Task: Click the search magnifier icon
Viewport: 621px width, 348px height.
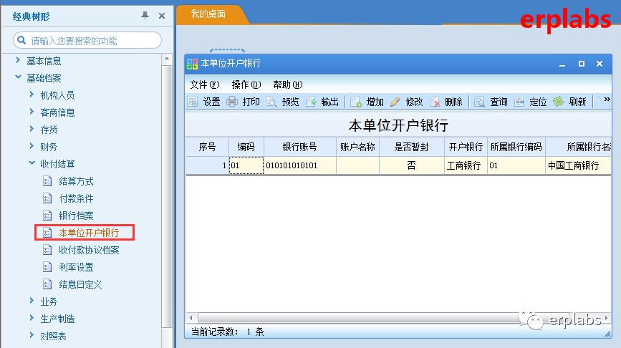Action: pyautogui.click(x=21, y=40)
